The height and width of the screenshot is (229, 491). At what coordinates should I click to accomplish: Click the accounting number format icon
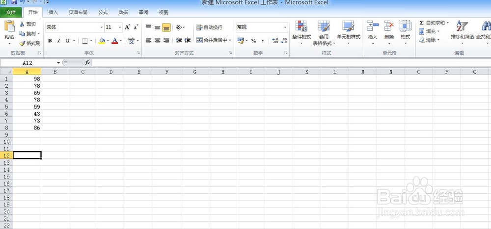point(241,41)
